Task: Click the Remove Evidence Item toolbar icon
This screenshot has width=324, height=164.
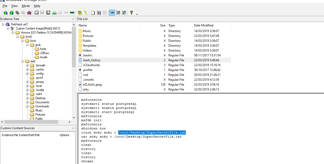Action: point(23,13)
